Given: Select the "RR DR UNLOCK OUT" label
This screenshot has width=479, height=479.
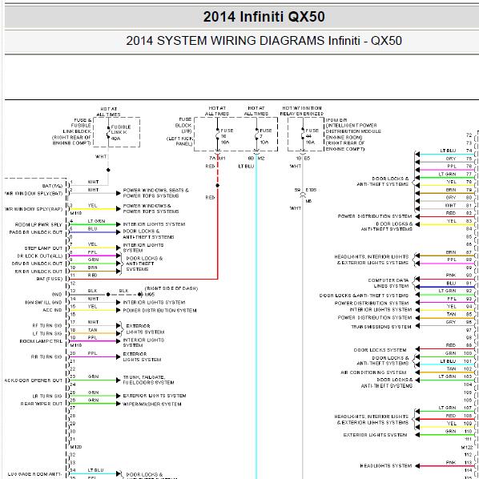Looking at the screenshot, I should click(x=38, y=272).
